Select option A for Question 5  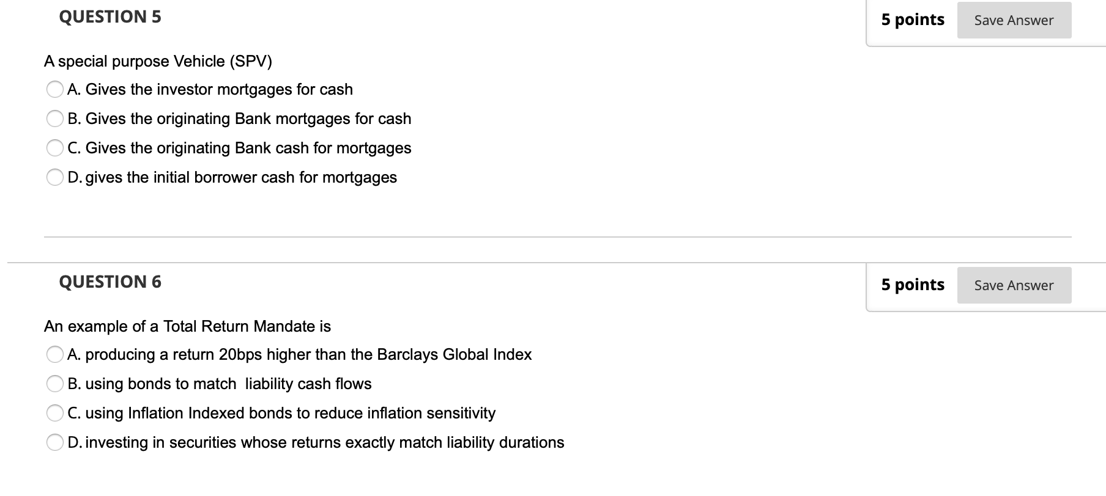click(55, 89)
